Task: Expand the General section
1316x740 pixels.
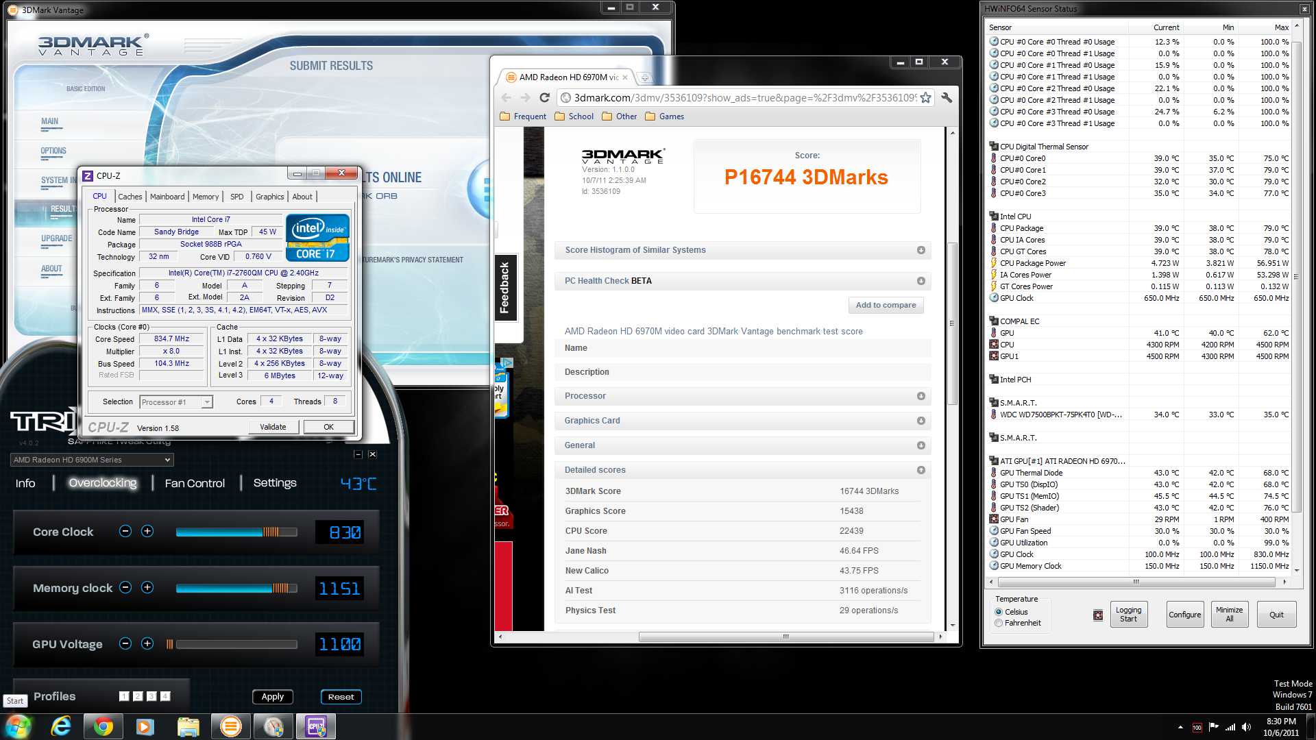Action: tap(743, 445)
